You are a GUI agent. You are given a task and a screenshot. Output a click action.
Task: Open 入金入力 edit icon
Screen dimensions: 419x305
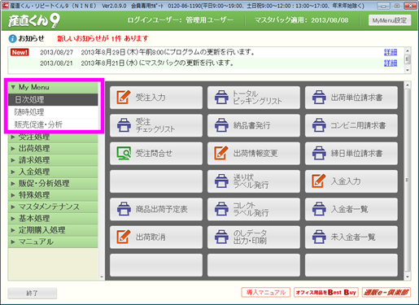coord(319,181)
